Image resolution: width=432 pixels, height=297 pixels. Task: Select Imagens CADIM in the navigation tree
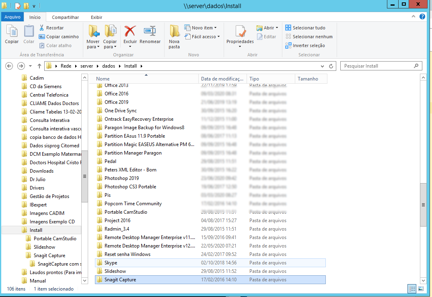tap(47, 213)
